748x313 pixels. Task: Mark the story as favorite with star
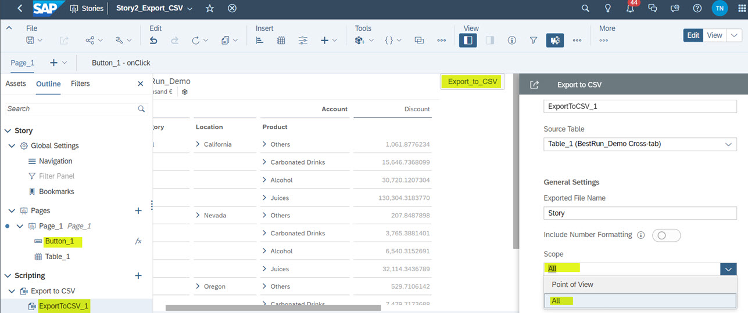pyautogui.click(x=210, y=8)
